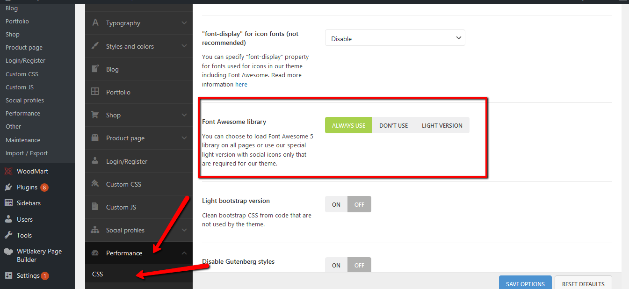Screen dimensions: 629x289
Task: Click the Custom JS document icon in theme panel
Action: (x=95, y=207)
